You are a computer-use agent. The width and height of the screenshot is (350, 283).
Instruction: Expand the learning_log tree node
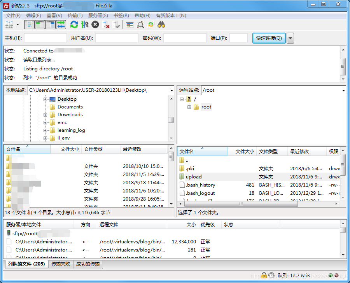pyautogui.click(x=45, y=130)
